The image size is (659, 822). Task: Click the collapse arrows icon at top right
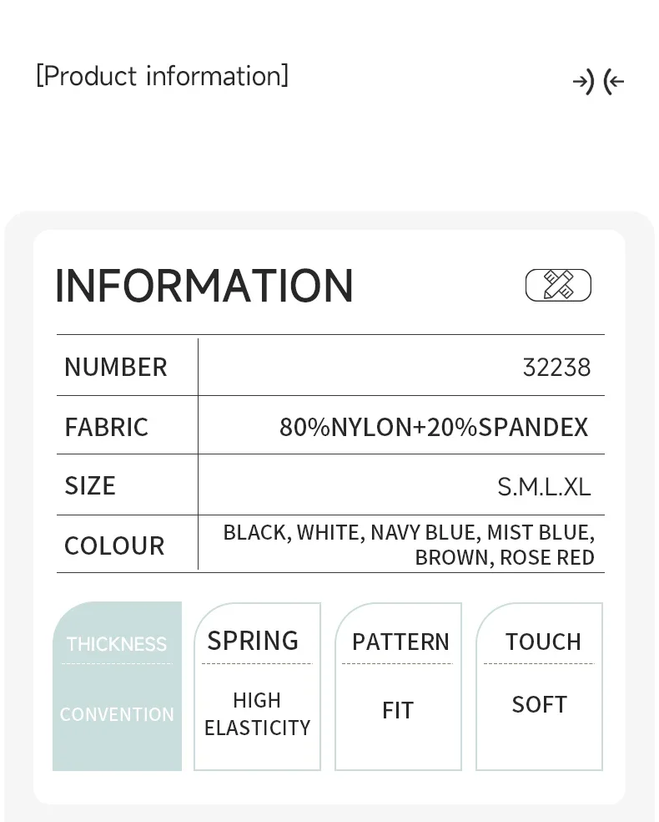tap(598, 81)
